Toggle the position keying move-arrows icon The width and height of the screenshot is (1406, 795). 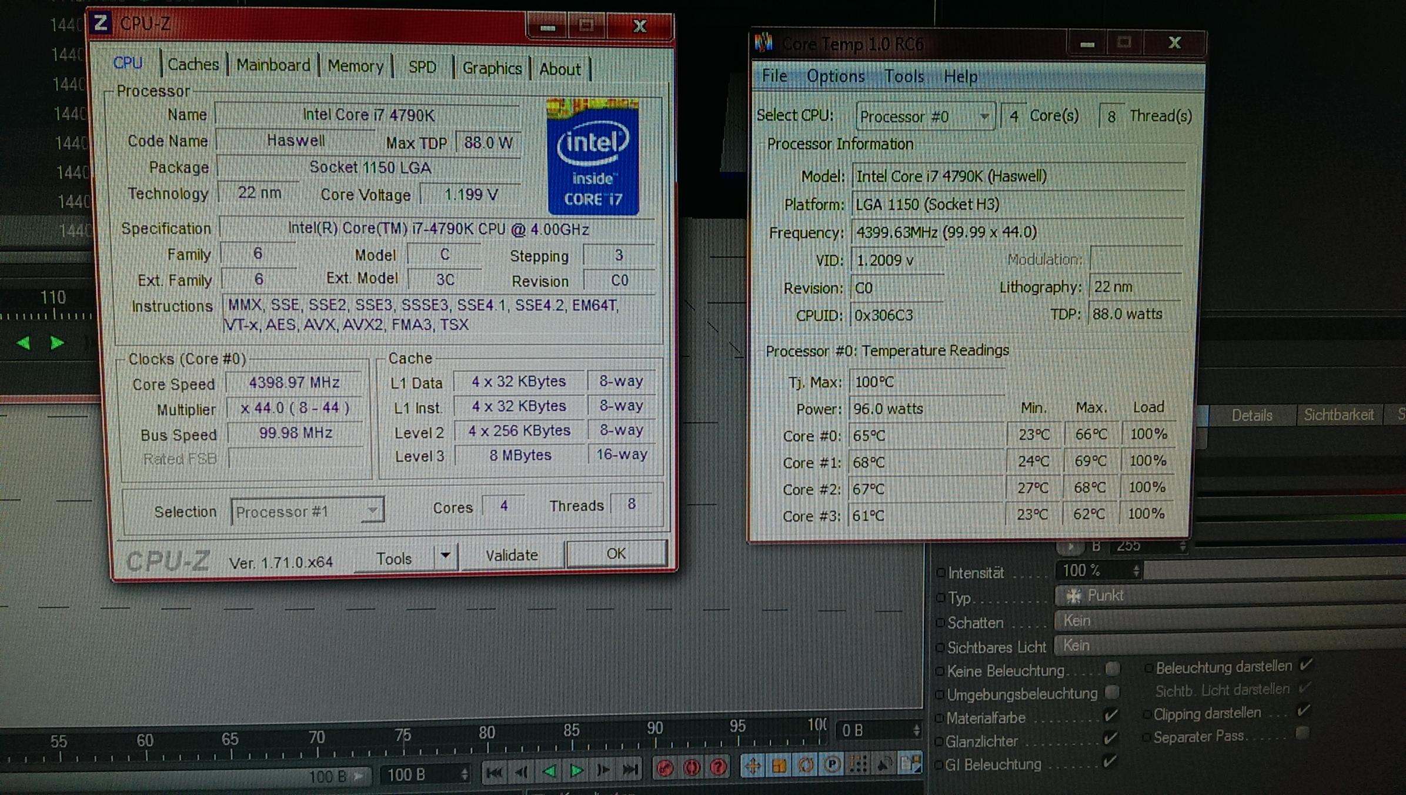(753, 766)
